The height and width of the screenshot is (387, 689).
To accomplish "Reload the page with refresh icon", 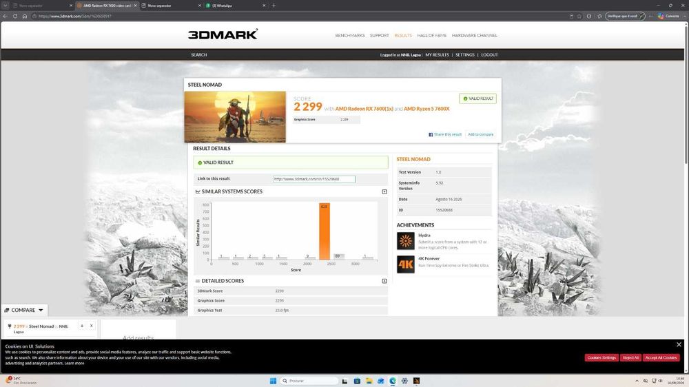I will (x=15, y=17).
